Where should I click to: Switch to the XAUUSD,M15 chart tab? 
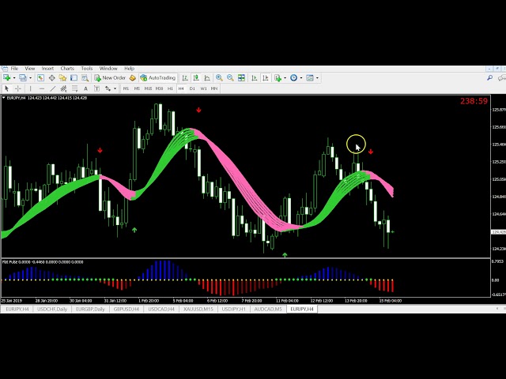tap(198, 309)
